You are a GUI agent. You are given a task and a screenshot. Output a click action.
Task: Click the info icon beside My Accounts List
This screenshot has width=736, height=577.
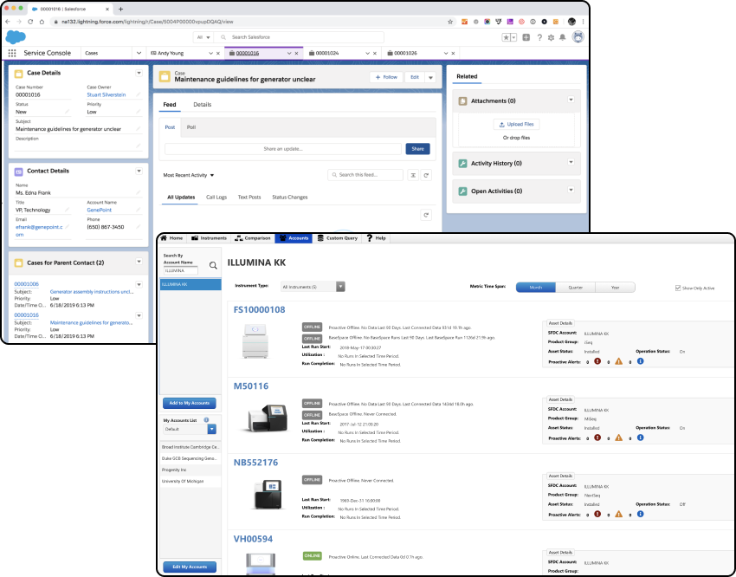coord(206,419)
